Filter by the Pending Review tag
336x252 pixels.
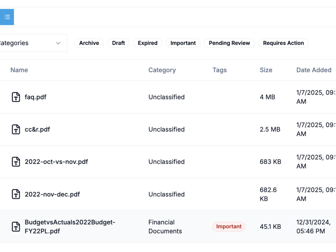point(229,43)
